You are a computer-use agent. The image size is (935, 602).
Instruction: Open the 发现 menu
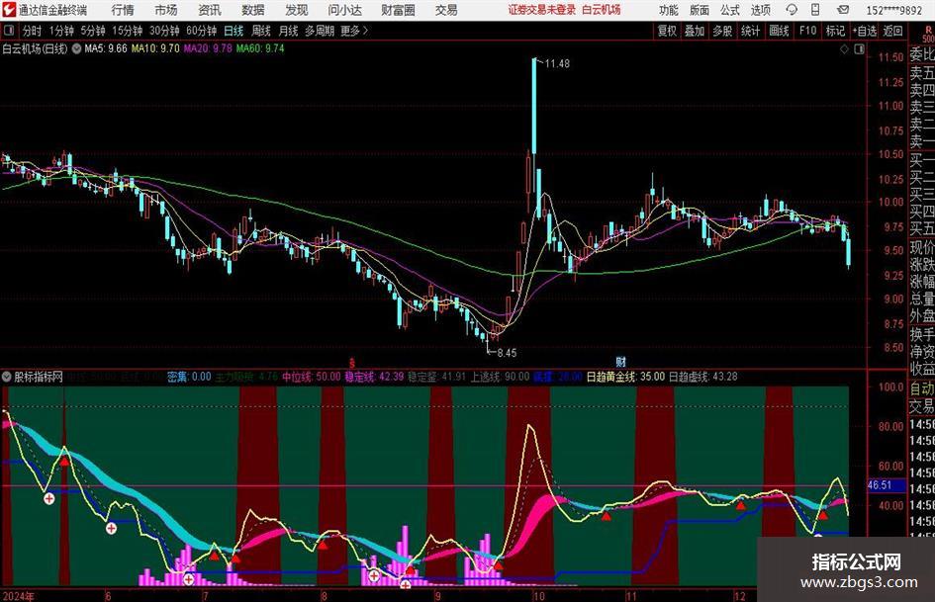click(x=297, y=10)
